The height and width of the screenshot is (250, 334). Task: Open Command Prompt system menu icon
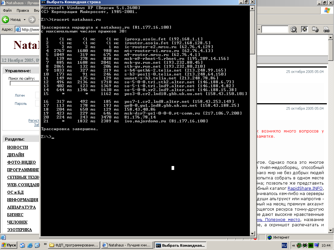(43, 2)
